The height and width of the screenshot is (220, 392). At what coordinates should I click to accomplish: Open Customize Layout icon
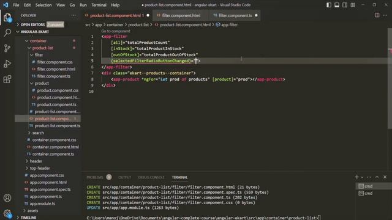pos(353,5)
